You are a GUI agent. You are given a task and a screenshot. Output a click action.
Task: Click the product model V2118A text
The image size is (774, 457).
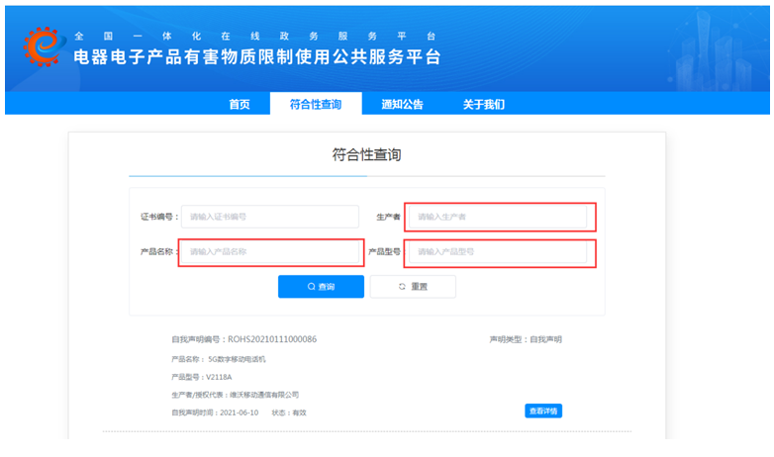pyautogui.click(x=219, y=377)
